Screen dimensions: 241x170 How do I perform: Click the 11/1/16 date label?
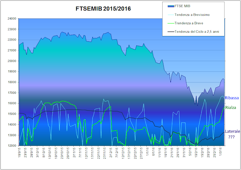coord(159,153)
